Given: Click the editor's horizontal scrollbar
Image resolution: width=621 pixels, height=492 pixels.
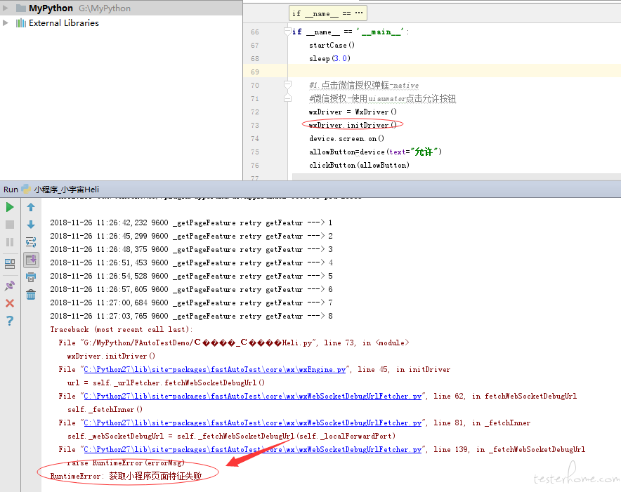Looking at the screenshot, I should (457, 177).
